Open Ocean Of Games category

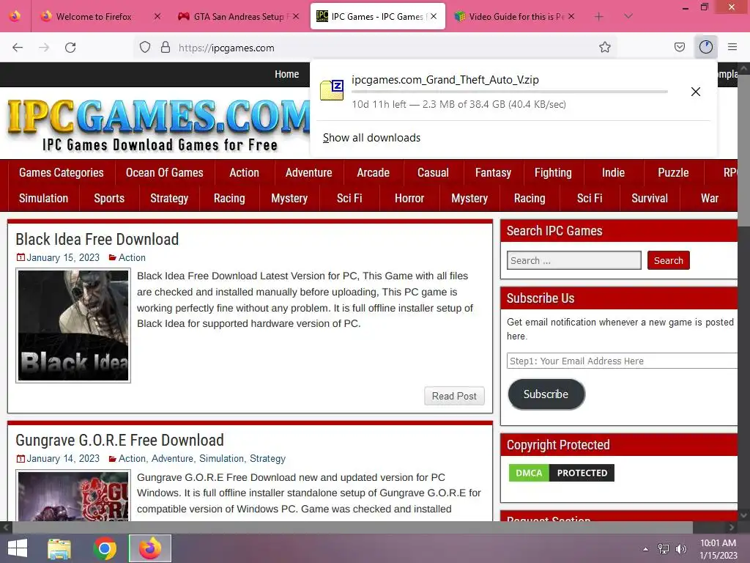click(165, 173)
